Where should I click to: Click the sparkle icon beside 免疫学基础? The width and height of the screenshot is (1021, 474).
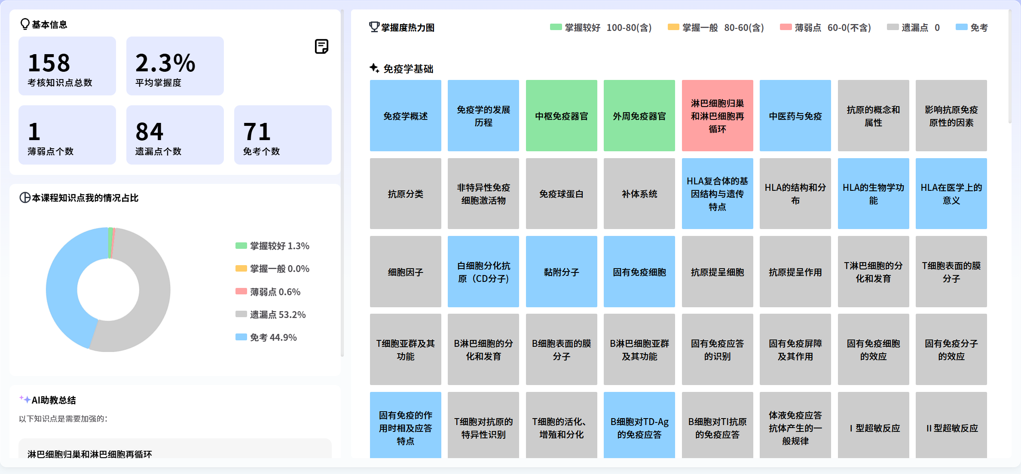pos(373,68)
